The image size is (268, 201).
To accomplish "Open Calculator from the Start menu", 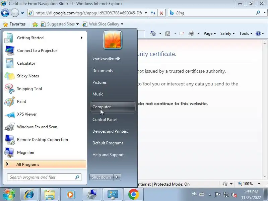I will coord(45,63).
